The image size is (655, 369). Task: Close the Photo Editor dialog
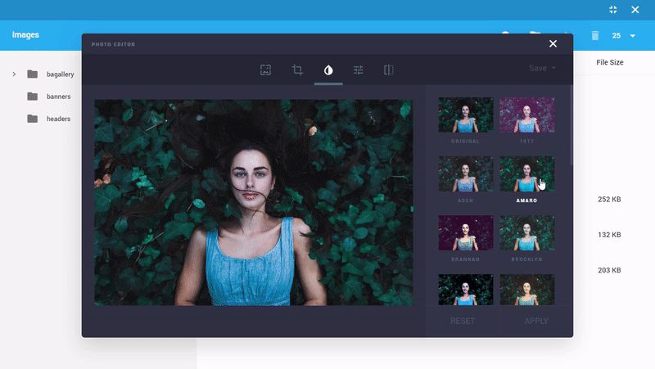(x=553, y=44)
